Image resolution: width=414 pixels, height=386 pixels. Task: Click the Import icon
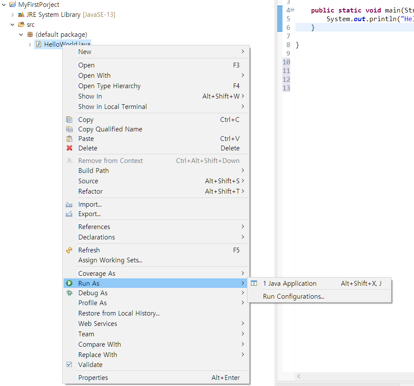pyautogui.click(x=69, y=204)
